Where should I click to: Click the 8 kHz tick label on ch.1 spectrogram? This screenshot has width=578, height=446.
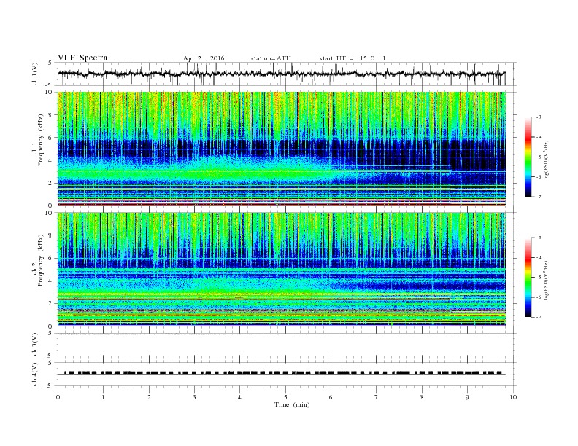pos(50,115)
